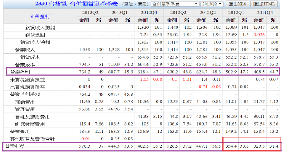Click the 1,559 營業收入 value for 2013Q2
This screenshot has height=152, width=284.
(85, 50)
